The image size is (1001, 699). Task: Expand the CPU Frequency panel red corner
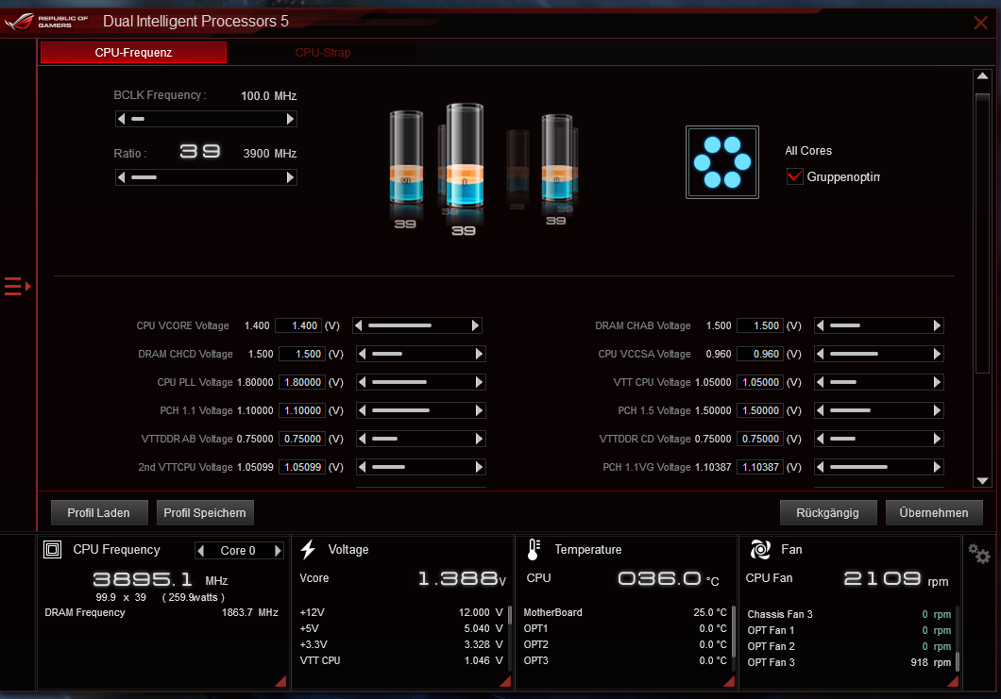point(280,681)
